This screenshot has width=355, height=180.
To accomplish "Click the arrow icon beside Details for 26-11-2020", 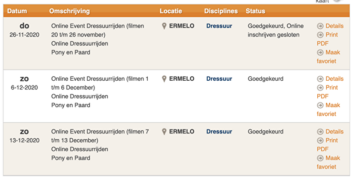I will coord(320,26).
